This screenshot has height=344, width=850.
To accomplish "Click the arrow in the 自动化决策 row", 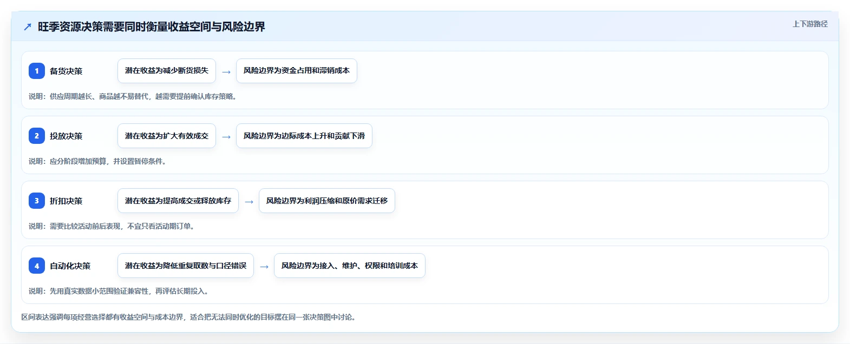I will tap(264, 267).
